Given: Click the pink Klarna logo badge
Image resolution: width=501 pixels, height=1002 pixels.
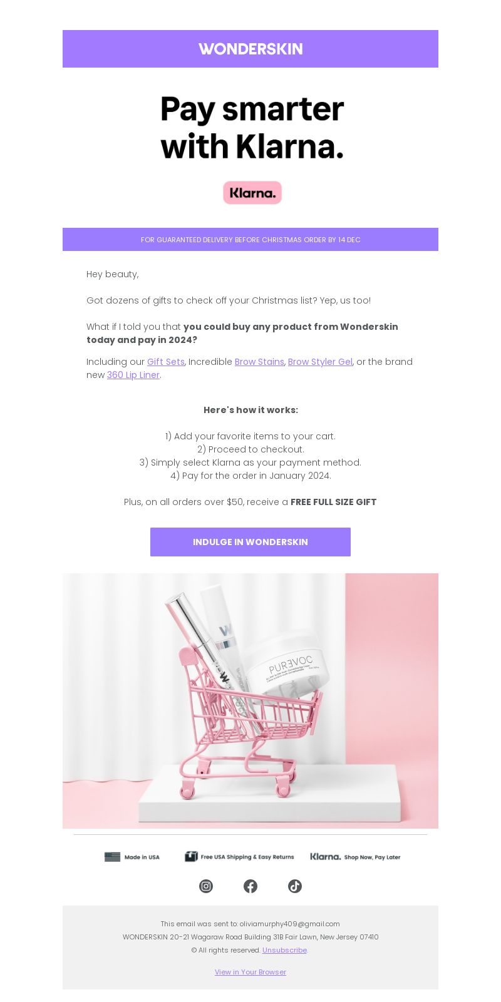Looking at the screenshot, I should coord(252,193).
